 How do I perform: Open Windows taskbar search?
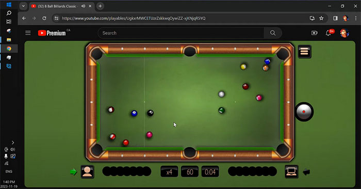click(x=9, y=13)
